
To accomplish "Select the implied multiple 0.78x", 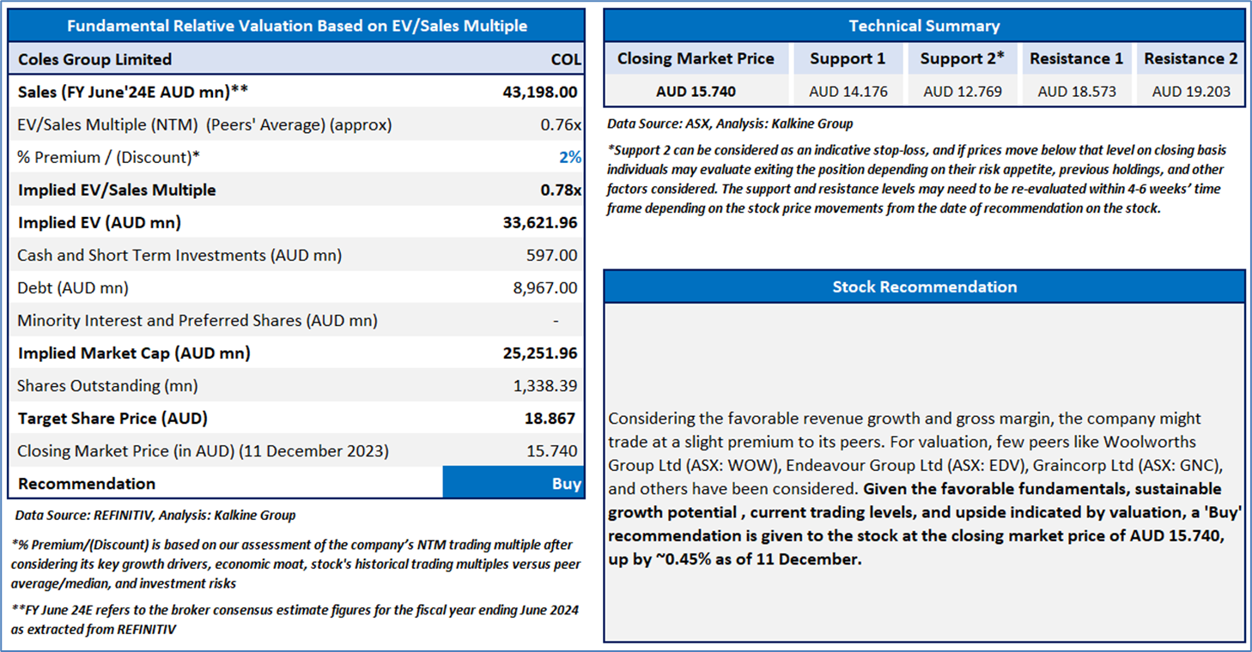I will (x=561, y=190).
